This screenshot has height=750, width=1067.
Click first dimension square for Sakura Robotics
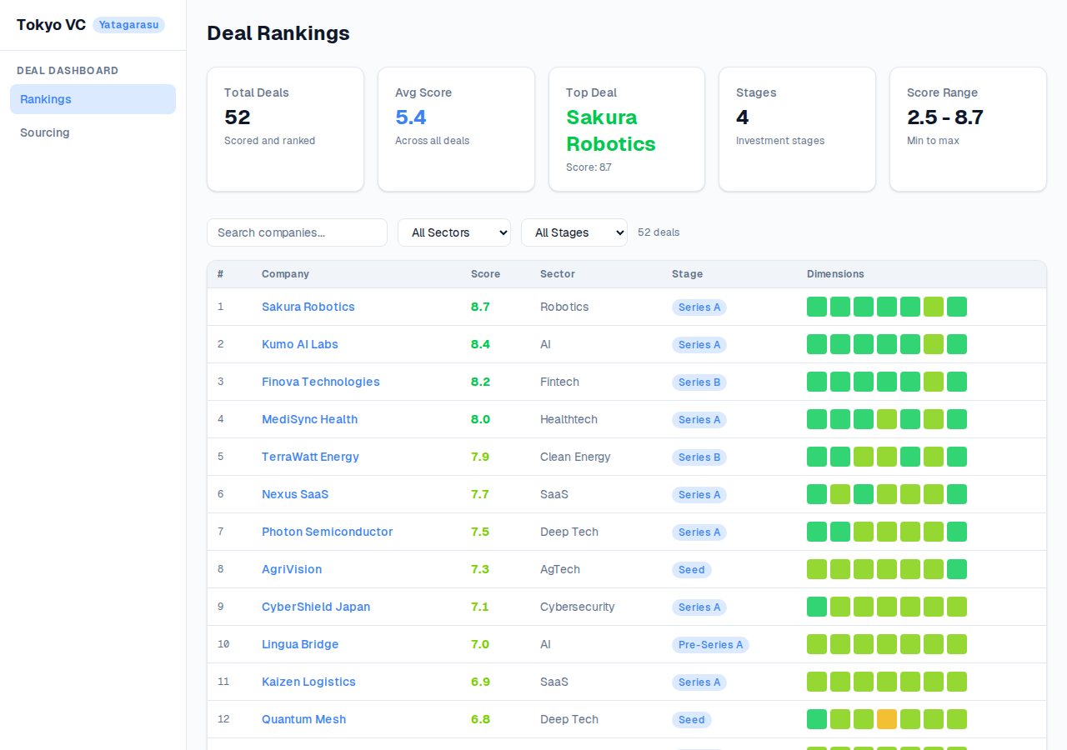pyautogui.click(x=817, y=307)
